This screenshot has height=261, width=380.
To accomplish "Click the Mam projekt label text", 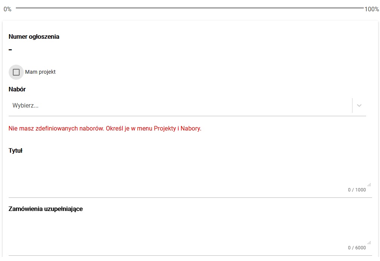I will (x=40, y=72).
